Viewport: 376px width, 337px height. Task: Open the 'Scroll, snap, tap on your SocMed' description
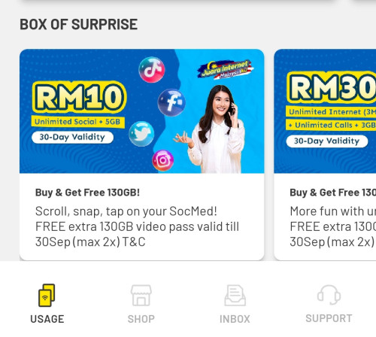[x=137, y=226]
